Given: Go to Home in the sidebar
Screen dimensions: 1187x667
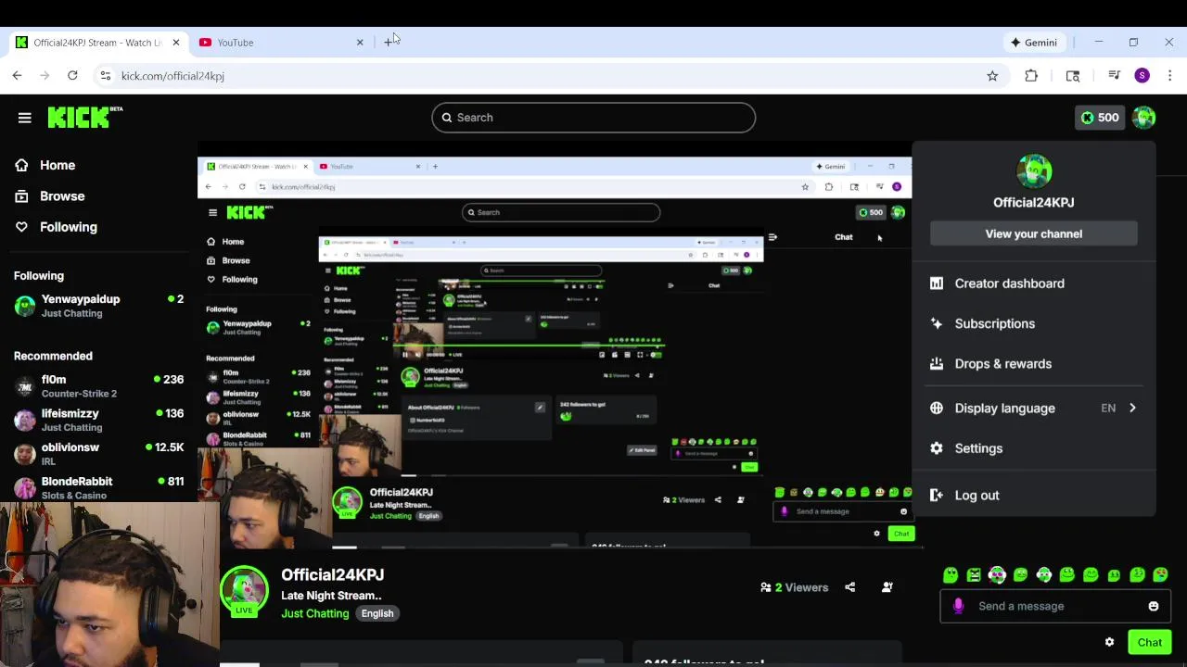Looking at the screenshot, I should (57, 165).
